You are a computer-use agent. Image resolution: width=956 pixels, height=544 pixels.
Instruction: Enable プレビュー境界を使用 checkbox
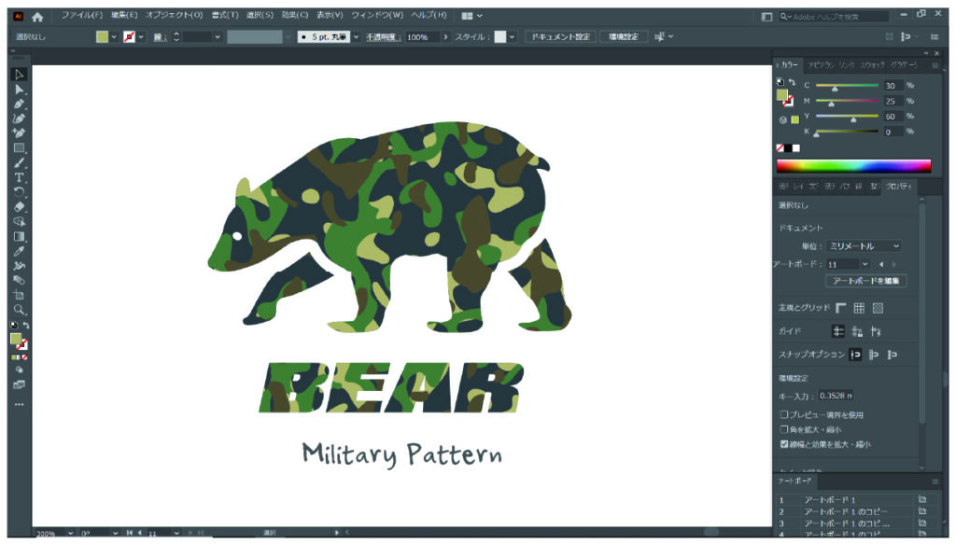pyautogui.click(x=784, y=414)
